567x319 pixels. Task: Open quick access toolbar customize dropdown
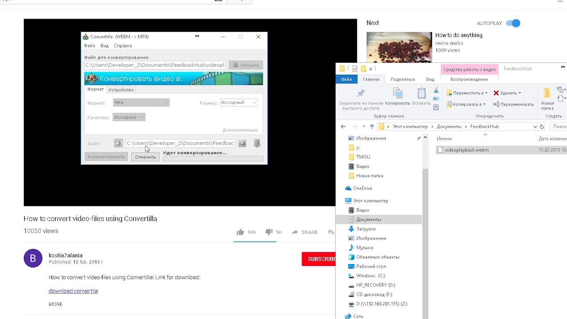pos(371,69)
